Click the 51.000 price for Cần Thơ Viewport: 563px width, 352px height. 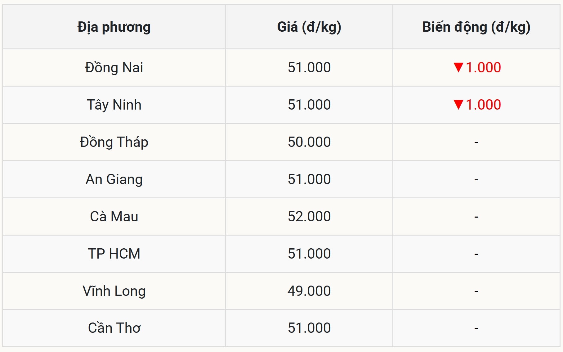[309, 328]
